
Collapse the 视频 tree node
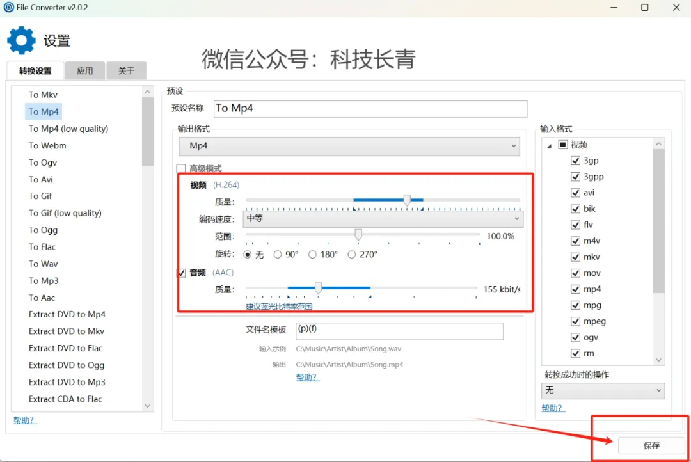tap(549, 145)
